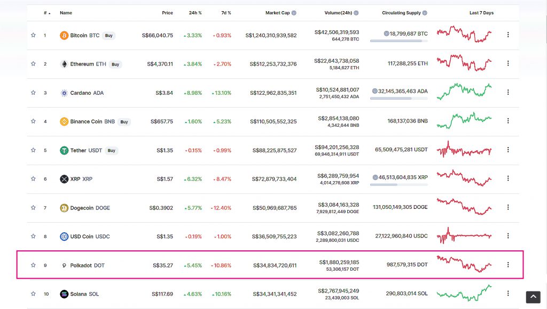Click the Solana coin logo

pos(64,294)
